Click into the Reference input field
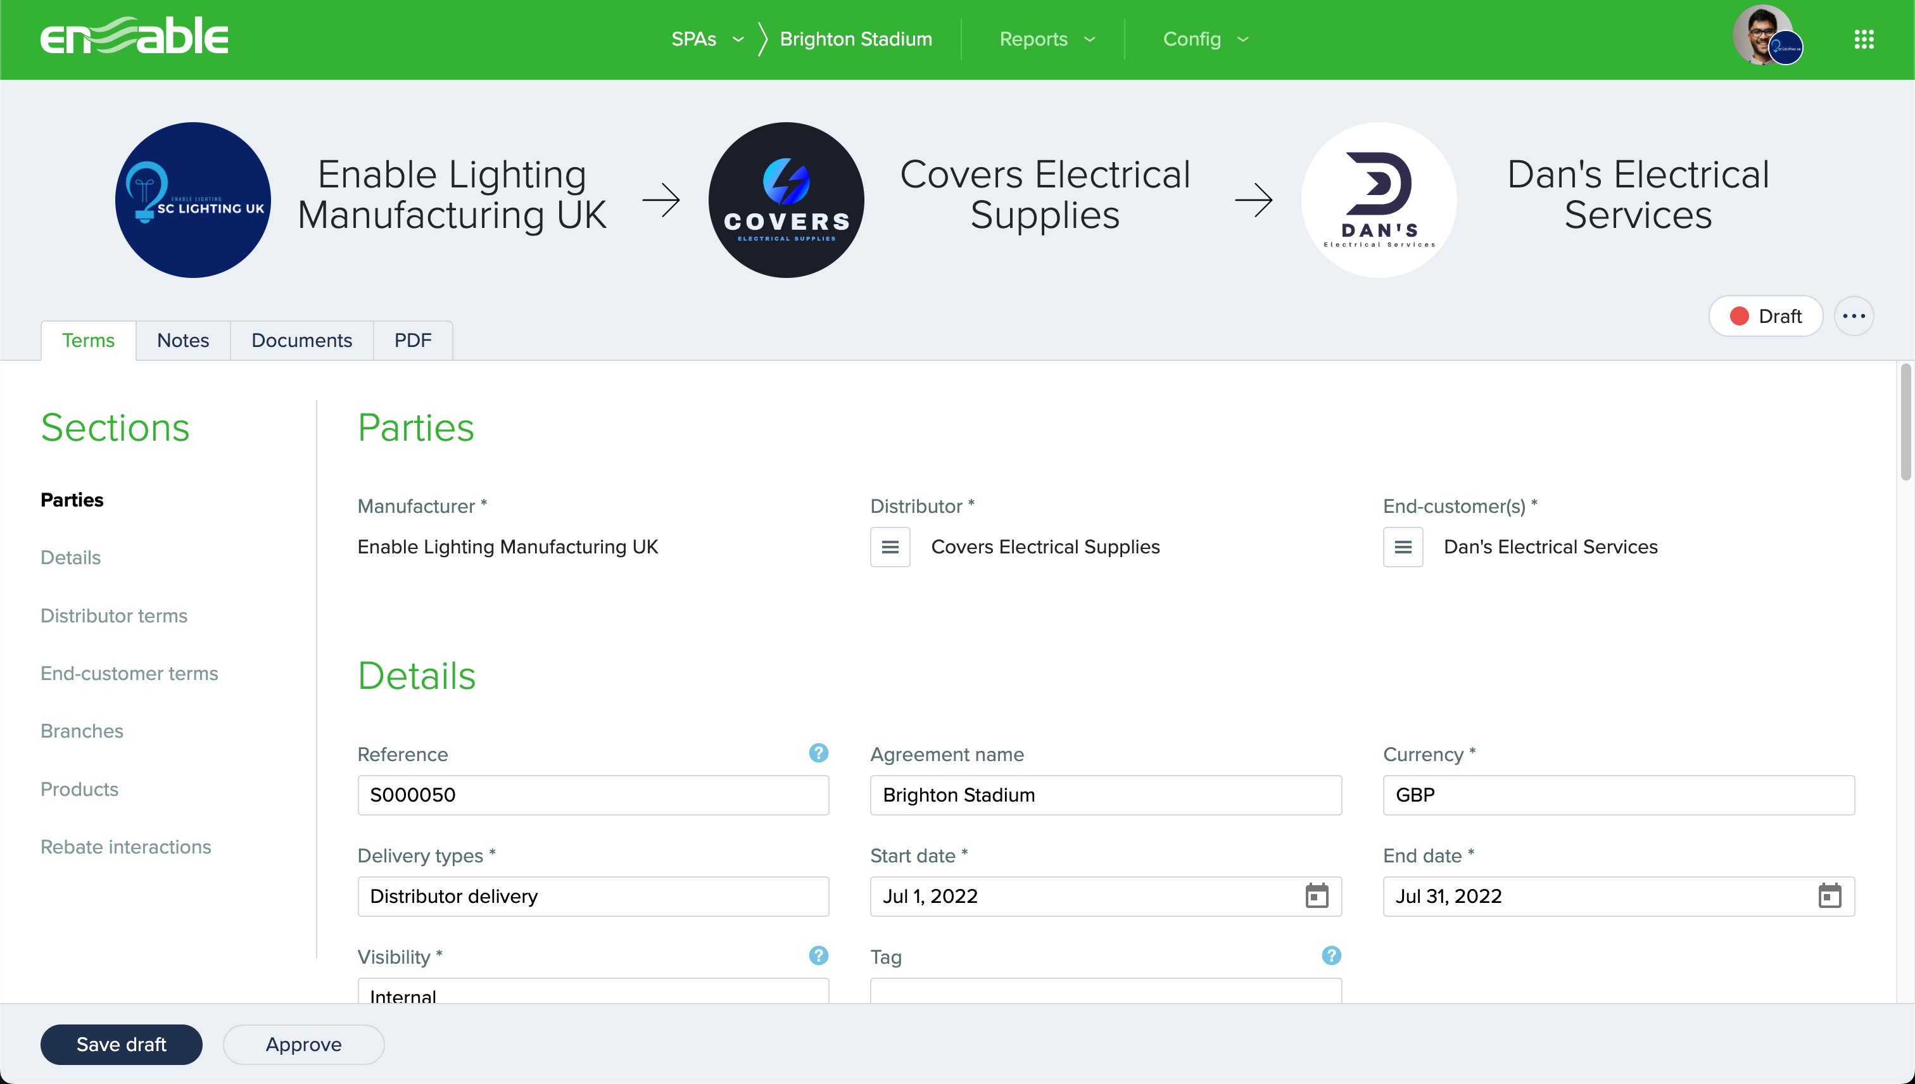 pos(593,795)
